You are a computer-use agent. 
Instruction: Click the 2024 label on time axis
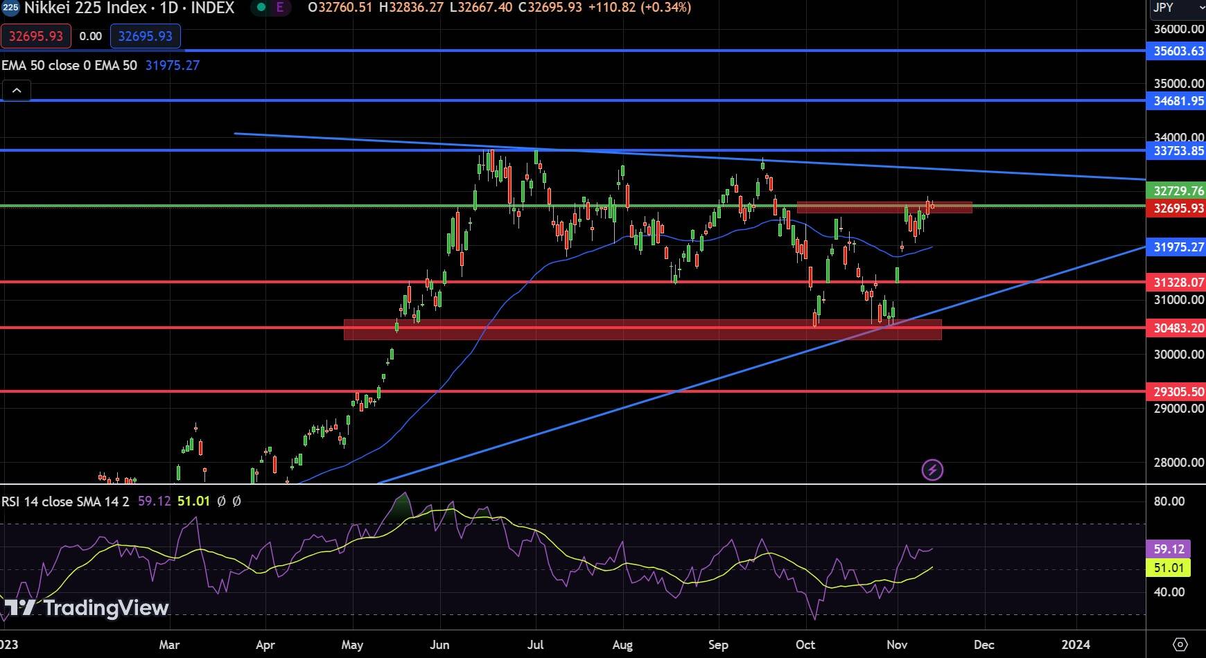1076,644
